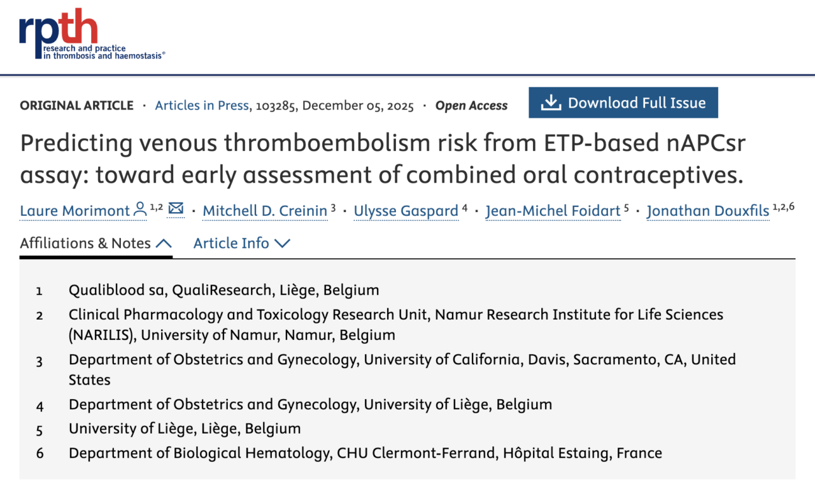Click the Open Access label
The width and height of the screenshot is (815, 489).
click(x=471, y=106)
